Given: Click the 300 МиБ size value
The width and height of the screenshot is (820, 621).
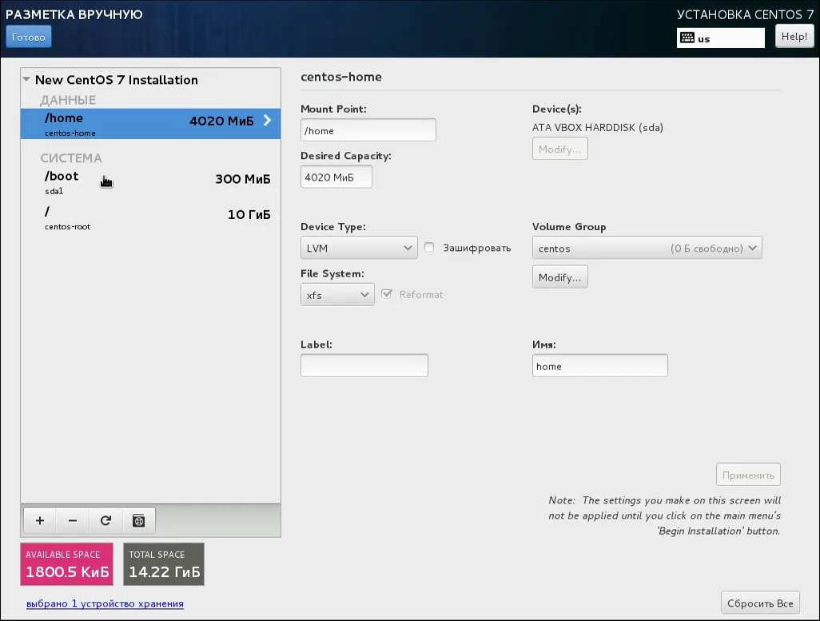Looking at the screenshot, I should point(243,179).
